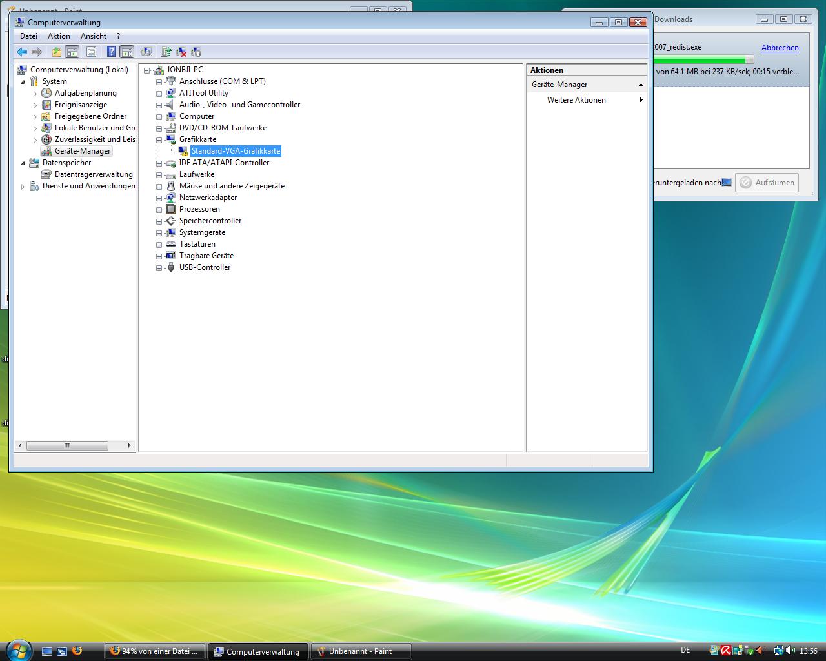This screenshot has width=826, height=661.
Task: Click the disable device toolbar icon
Action: click(196, 52)
